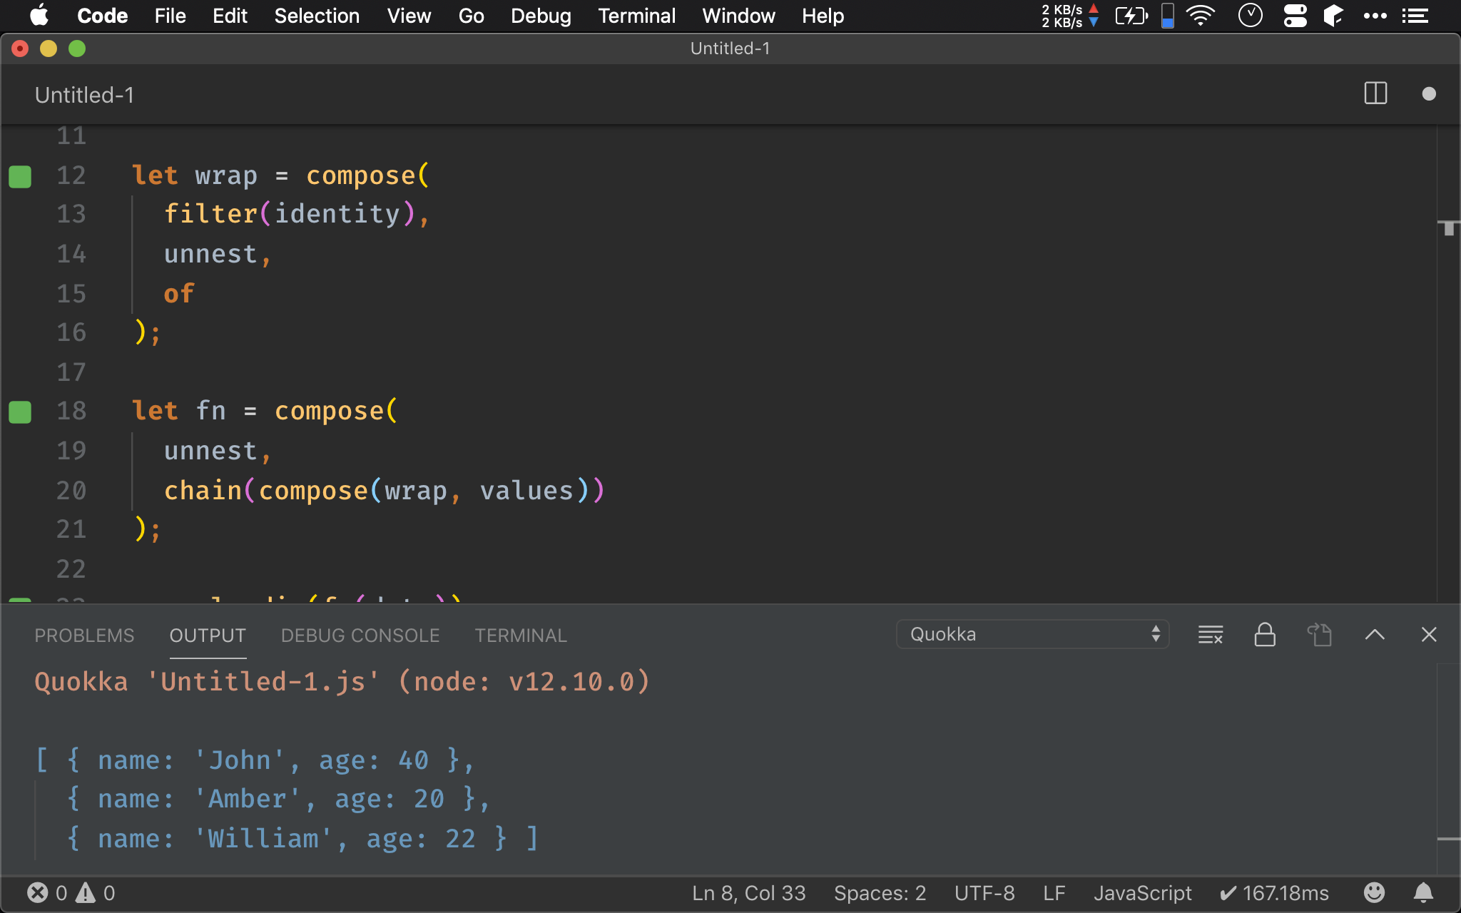Change language mode from JavaScript
The image size is (1461, 913).
(x=1142, y=893)
